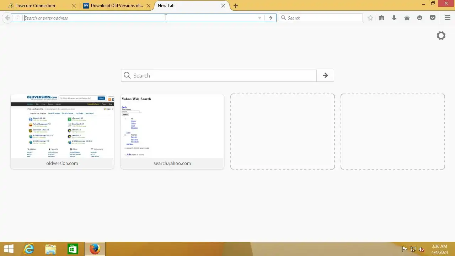Image resolution: width=455 pixels, height=256 pixels.
Task: Click the back navigation arrow
Action: click(7, 18)
